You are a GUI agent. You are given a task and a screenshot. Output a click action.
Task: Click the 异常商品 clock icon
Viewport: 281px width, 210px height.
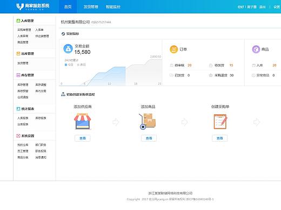(253, 75)
